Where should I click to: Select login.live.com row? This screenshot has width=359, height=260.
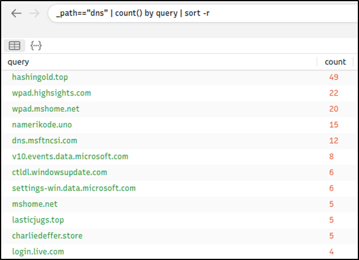point(179,252)
